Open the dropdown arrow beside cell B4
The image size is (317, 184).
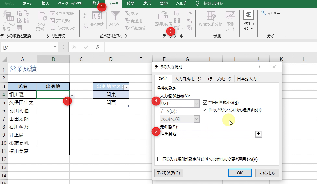pos(72,95)
